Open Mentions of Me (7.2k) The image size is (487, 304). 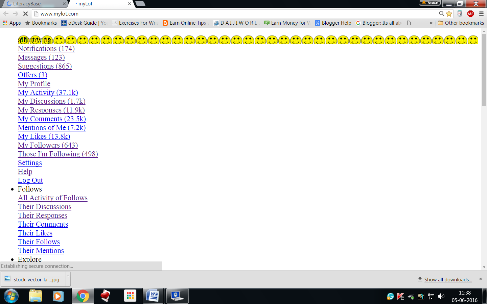point(52,128)
